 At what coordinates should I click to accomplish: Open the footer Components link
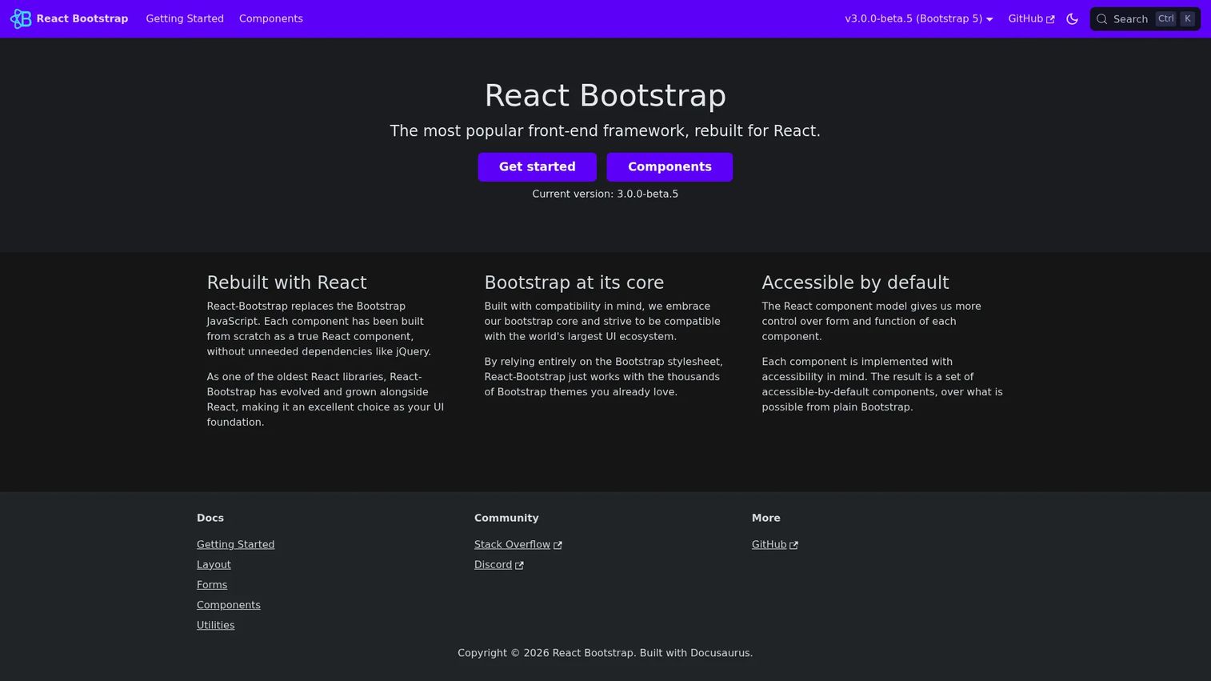pos(229,605)
